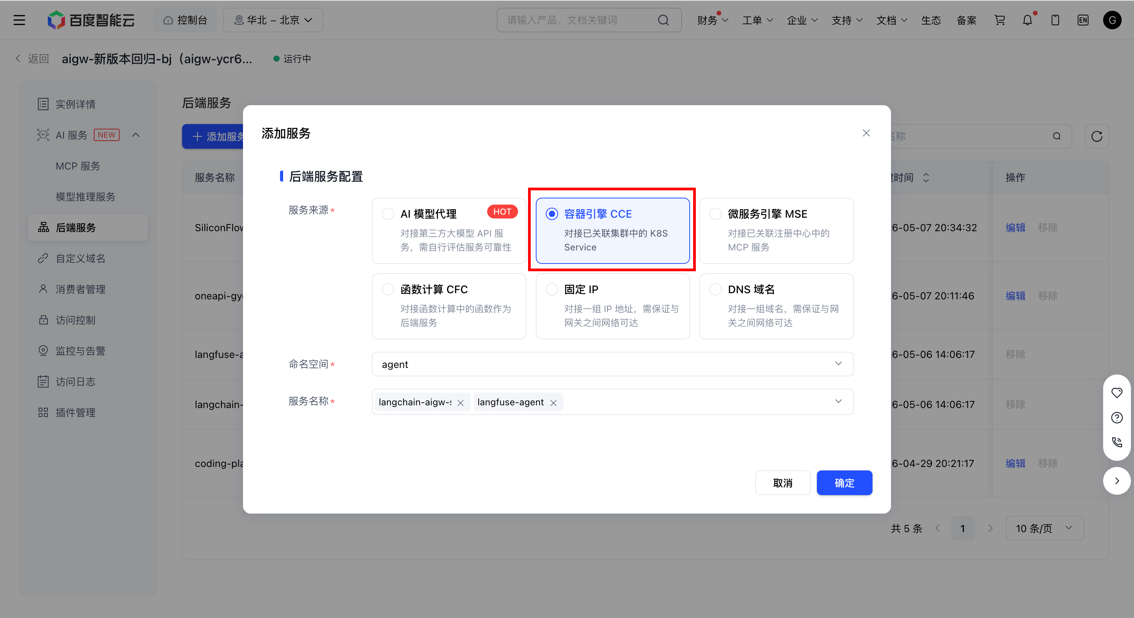Go to the previous page arrow
The width and height of the screenshot is (1134, 618).
[938, 528]
